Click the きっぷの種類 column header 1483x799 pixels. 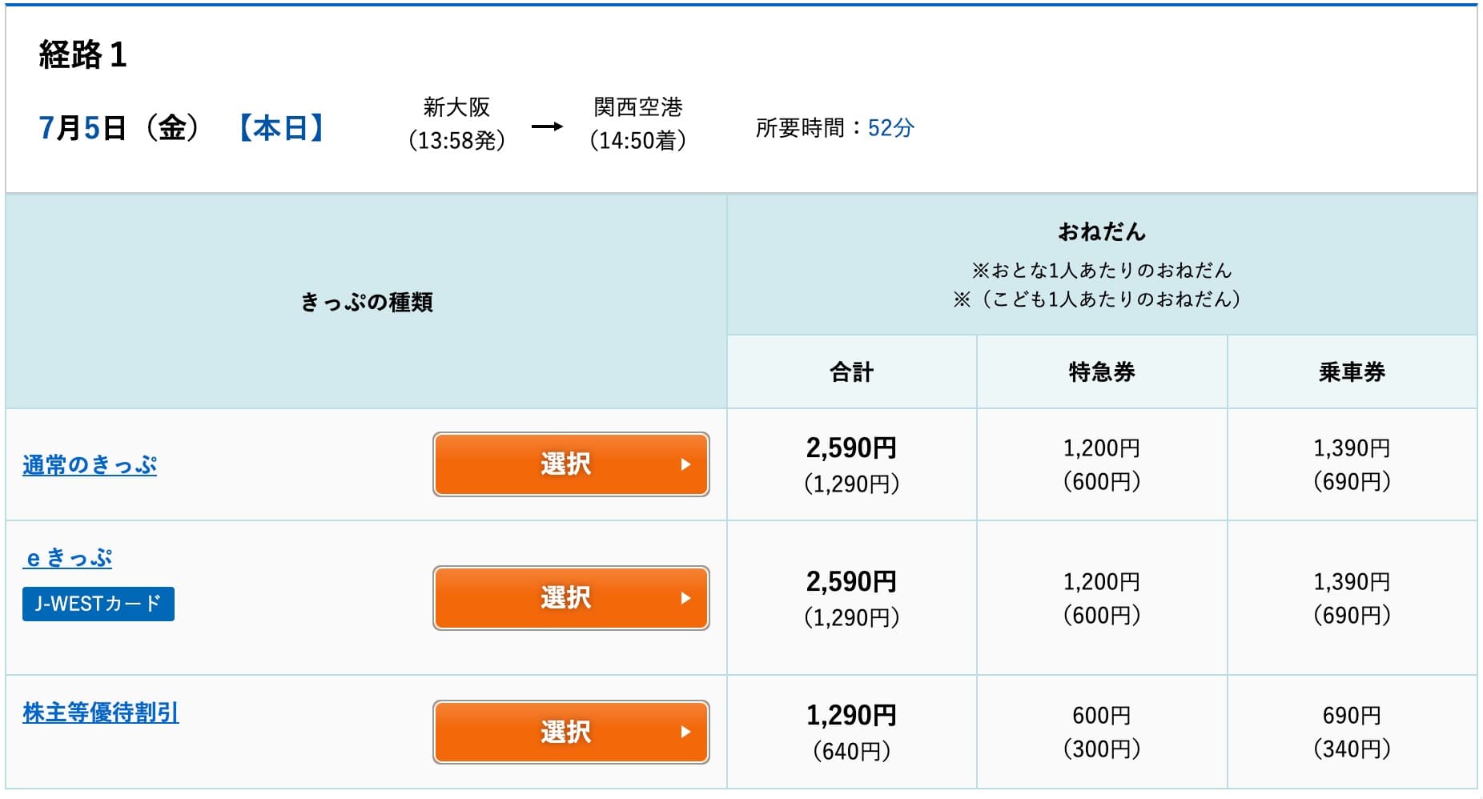(x=367, y=302)
